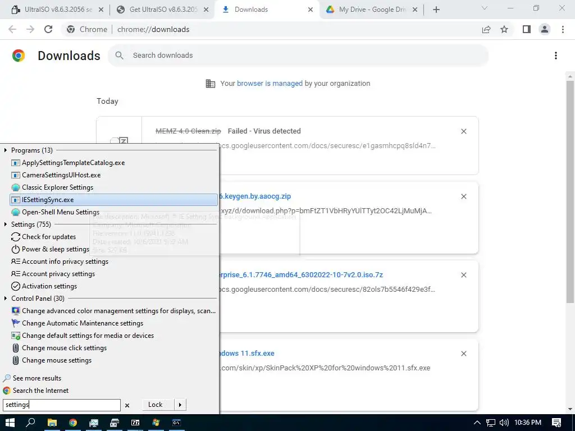The image size is (575, 431).
Task: Open taskbar search magnifier
Action: pyautogui.click(x=31, y=423)
